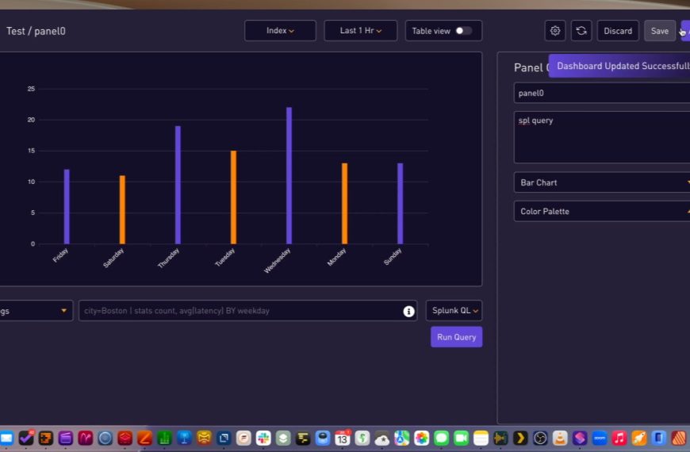Click the purple Friday bar
The height and width of the screenshot is (452, 690).
[67, 206]
